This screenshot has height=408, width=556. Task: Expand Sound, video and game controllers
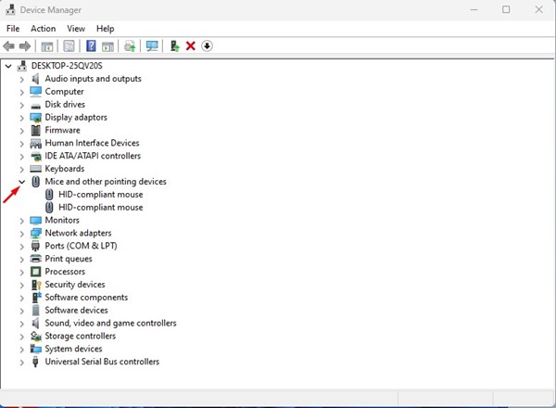[x=22, y=324]
